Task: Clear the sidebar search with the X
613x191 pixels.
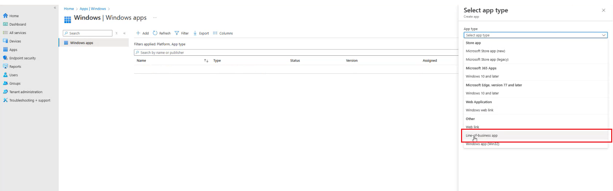Action: [117, 33]
